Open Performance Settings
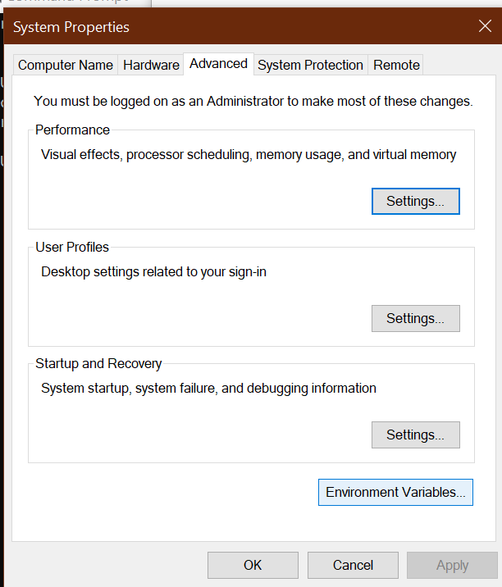 pyautogui.click(x=415, y=201)
